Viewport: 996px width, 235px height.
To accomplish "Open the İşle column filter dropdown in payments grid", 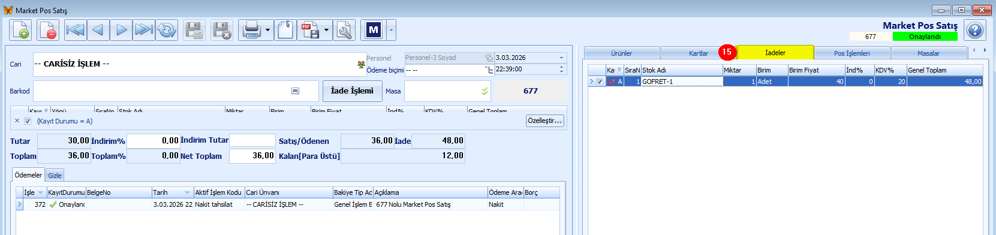I will point(41,192).
